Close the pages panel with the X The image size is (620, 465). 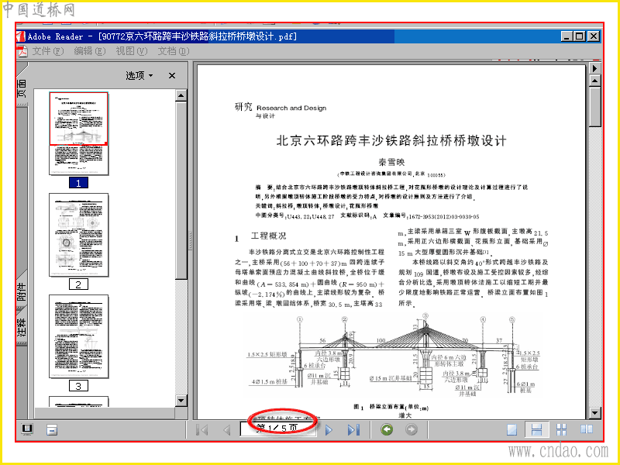coord(171,75)
